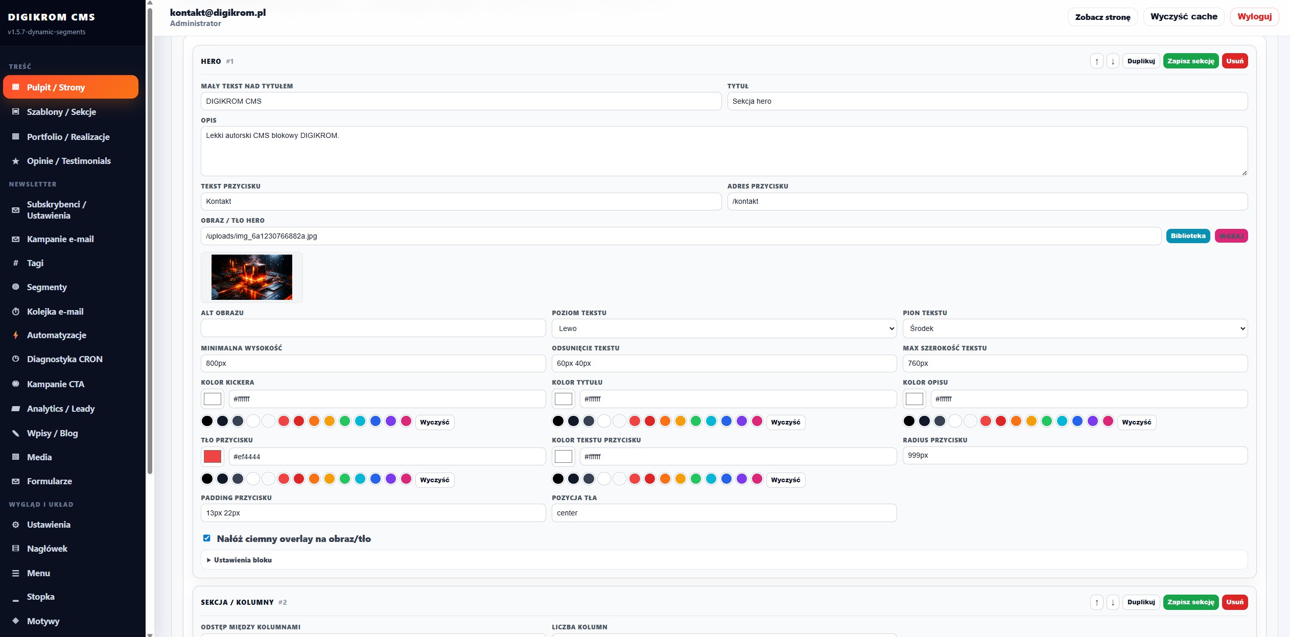
Task: Focus the Radius przycisku input field
Action: pyautogui.click(x=1075, y=456)
